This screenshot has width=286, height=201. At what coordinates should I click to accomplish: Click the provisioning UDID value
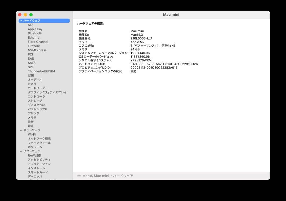point(154,68)
